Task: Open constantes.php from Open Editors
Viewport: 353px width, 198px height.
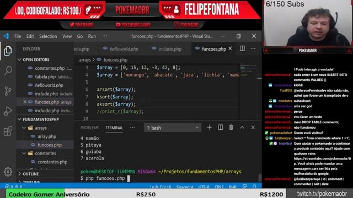Action: click(45, 68)
